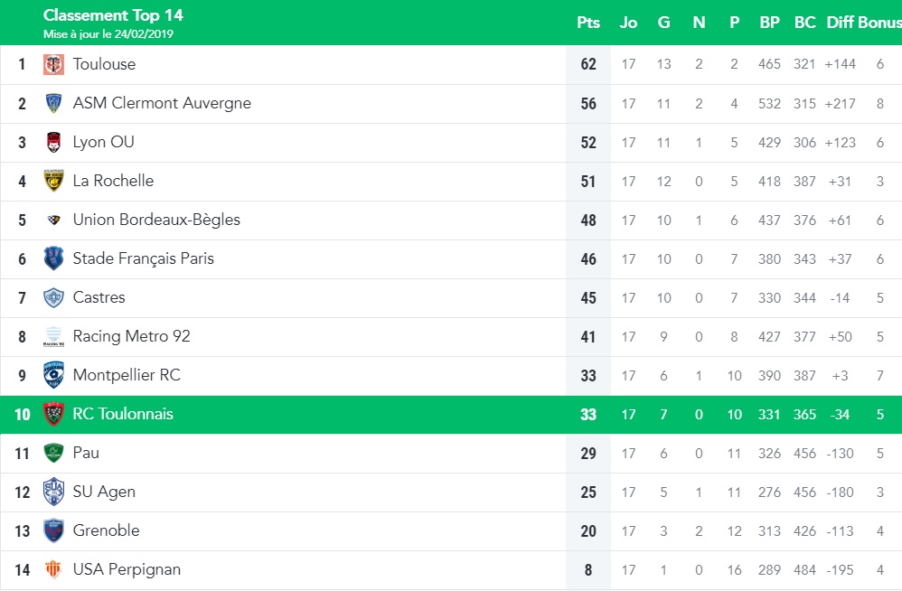Click the SU Agen crest

click(x=53, y=492)
